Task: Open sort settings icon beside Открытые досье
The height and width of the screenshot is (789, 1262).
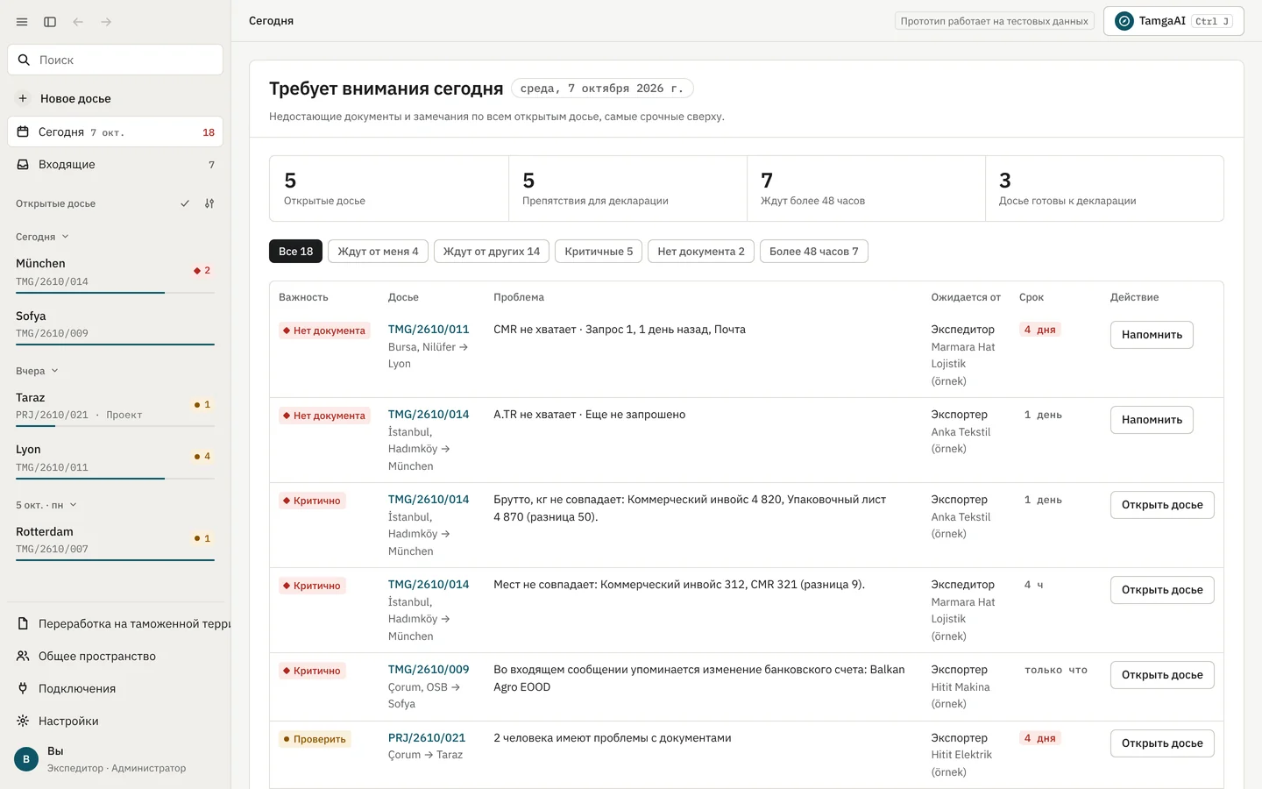Action: click(x=209, y=203)
